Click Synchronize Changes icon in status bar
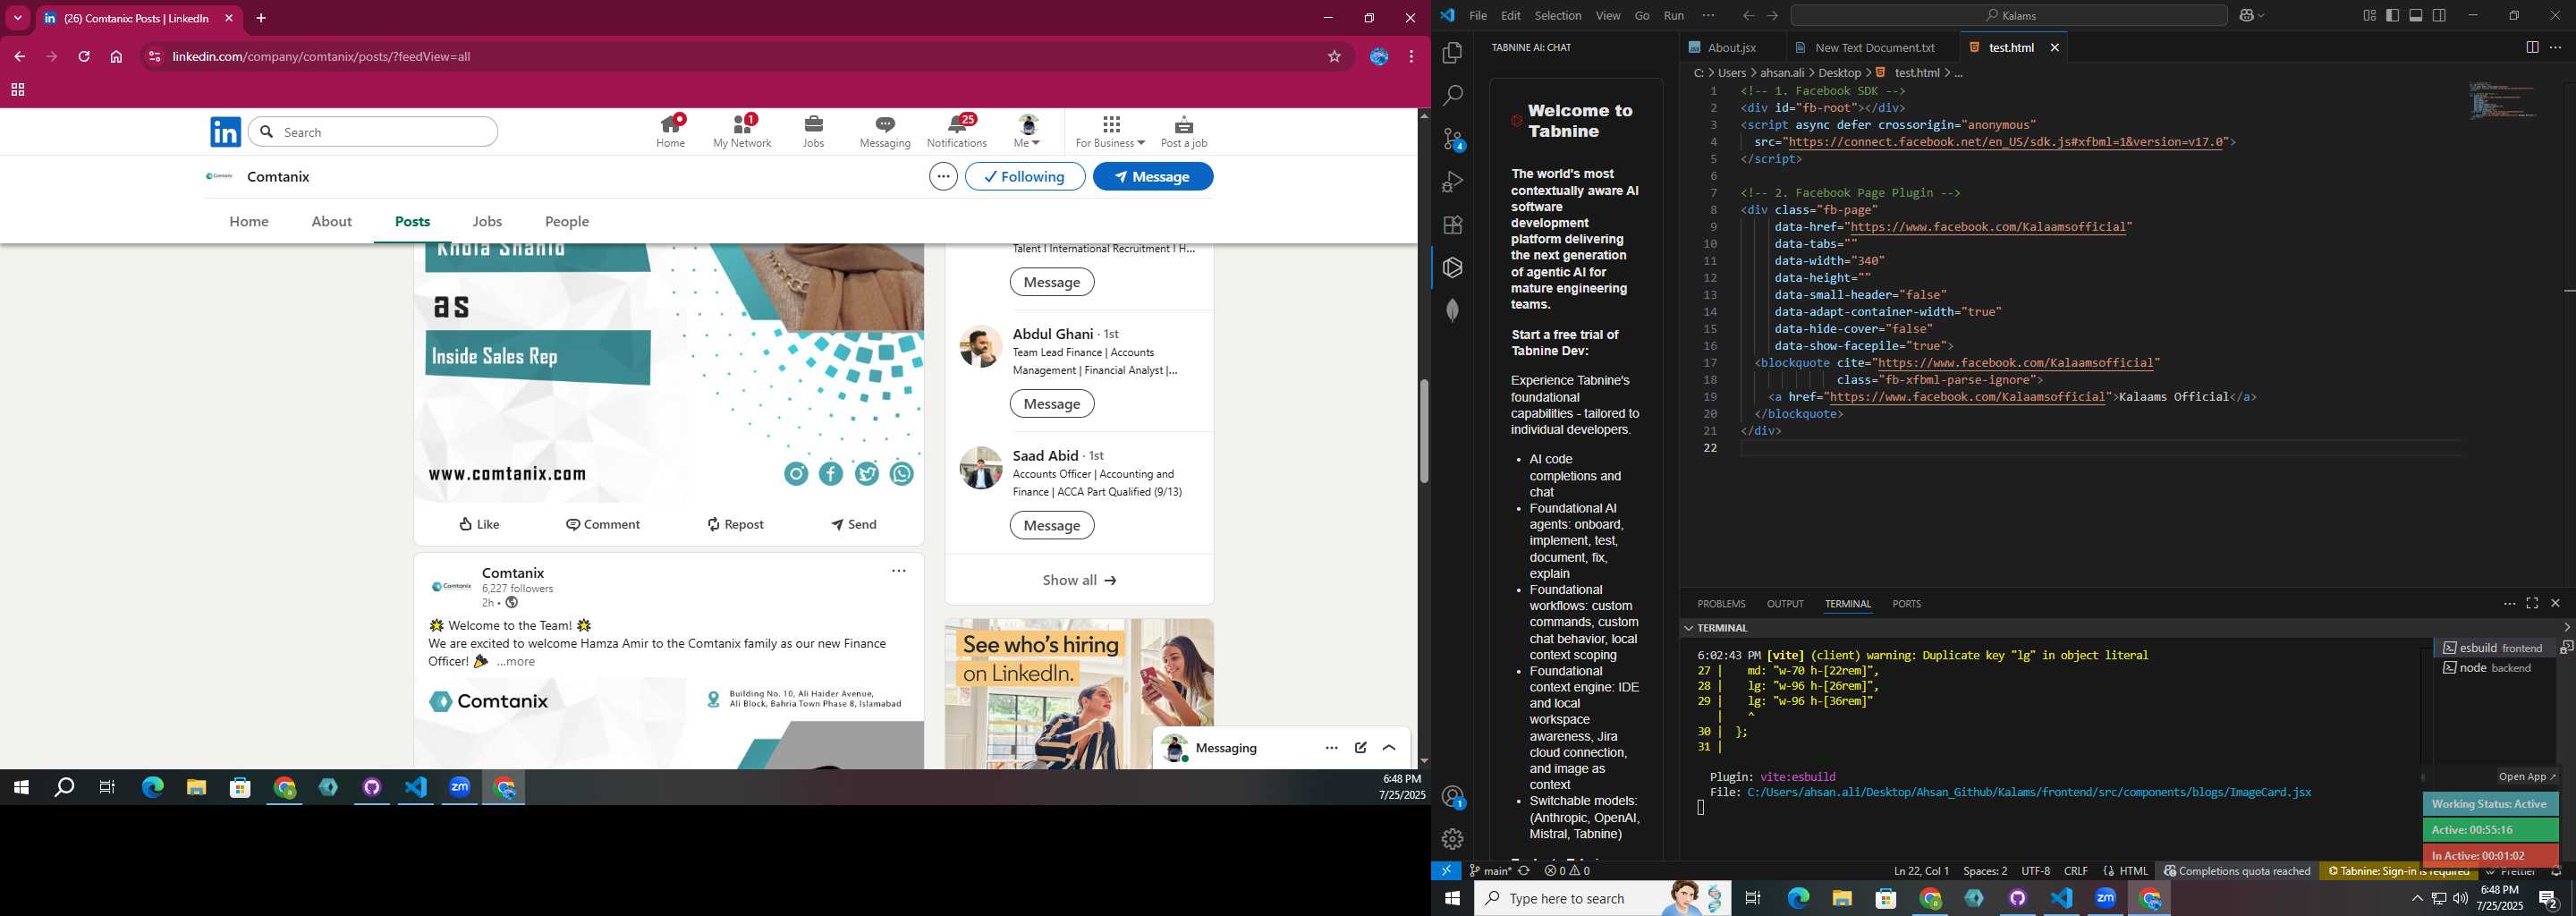This screenshot has width=2576, height=916. tap(1524, 871)
